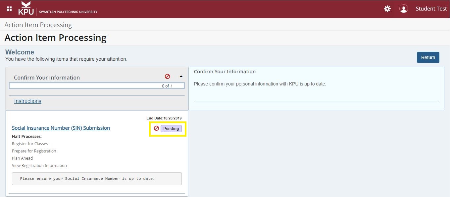The image size is (450, 197).
Task: Click the KPU logo in header
Action: coord(26,9)
